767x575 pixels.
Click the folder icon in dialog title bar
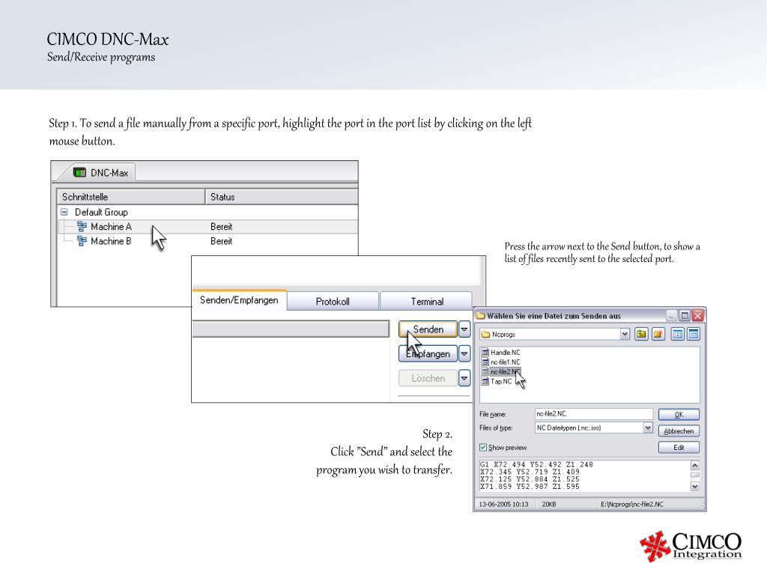481,316
